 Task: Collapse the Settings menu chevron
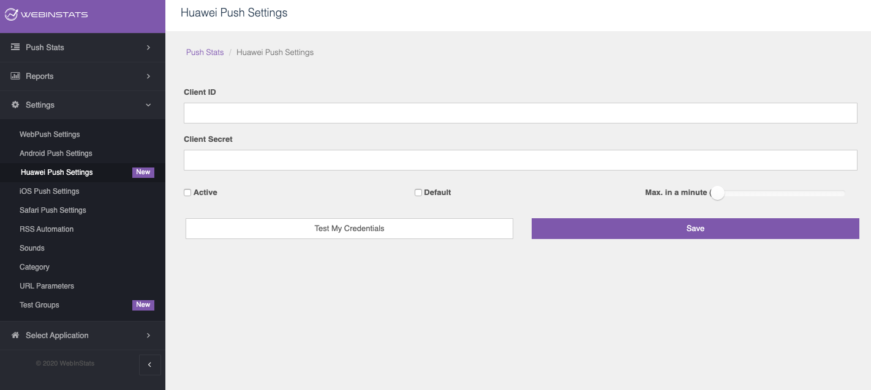click(148, 105)
